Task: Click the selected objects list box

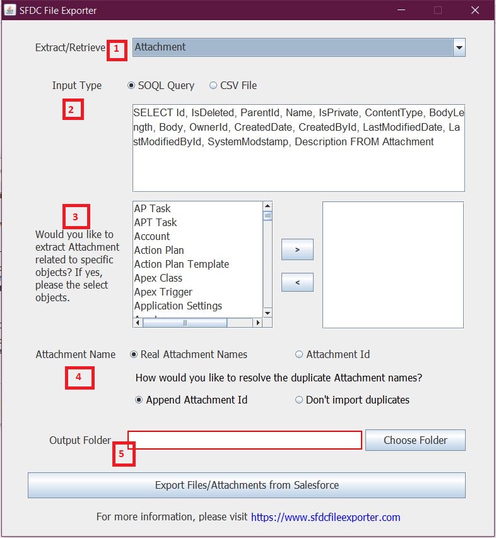Action: click(x=393, y=265)
